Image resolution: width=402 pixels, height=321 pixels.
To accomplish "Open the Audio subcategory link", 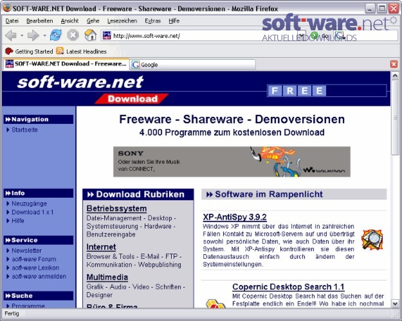I will (118, 287).
